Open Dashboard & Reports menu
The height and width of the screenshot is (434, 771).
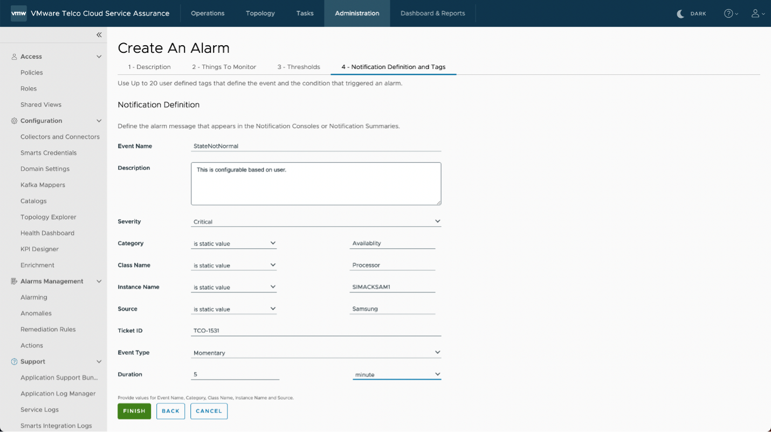tap(433, 13)
